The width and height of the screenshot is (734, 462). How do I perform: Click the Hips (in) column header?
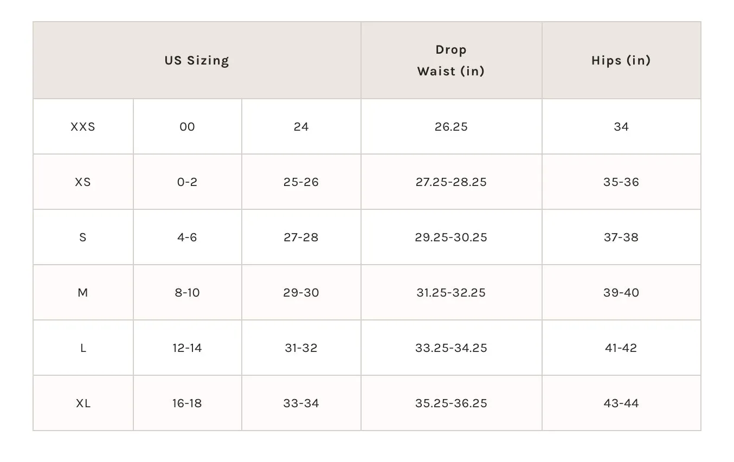(621, 60)
